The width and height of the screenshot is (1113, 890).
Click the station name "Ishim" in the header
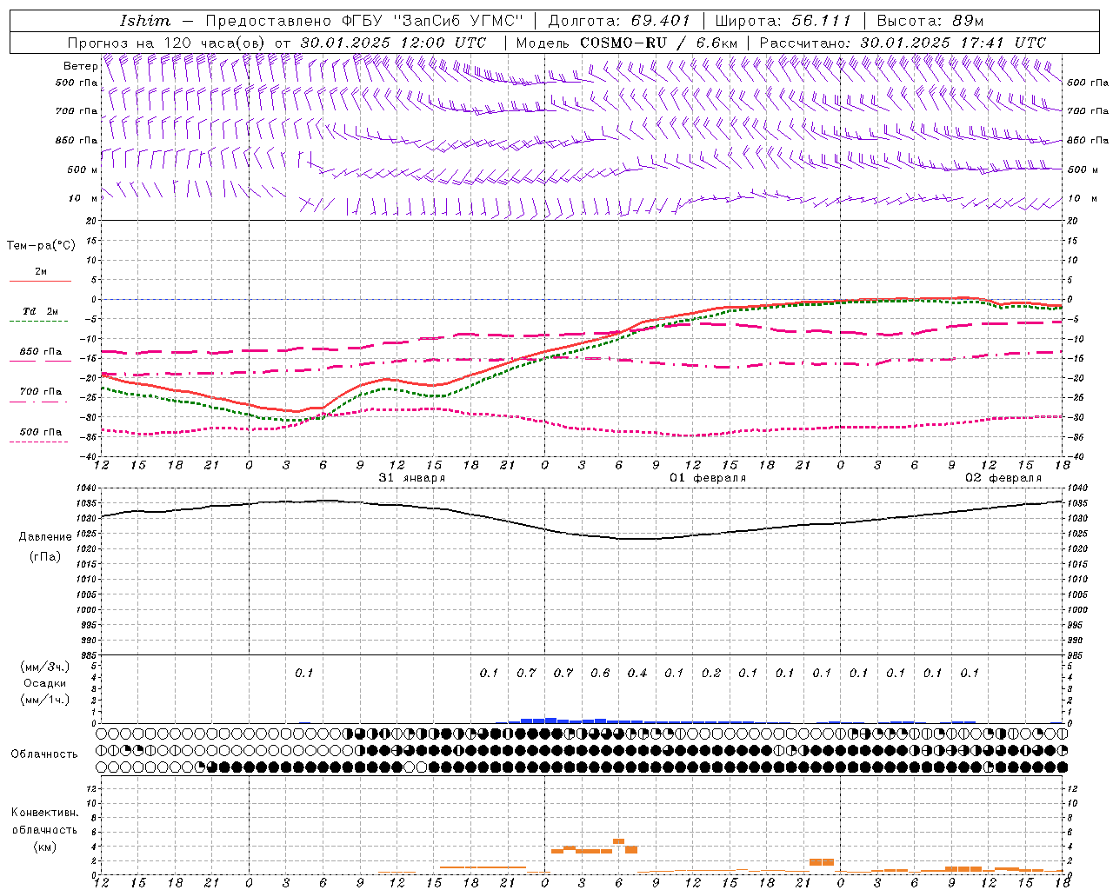coord(145,21)
